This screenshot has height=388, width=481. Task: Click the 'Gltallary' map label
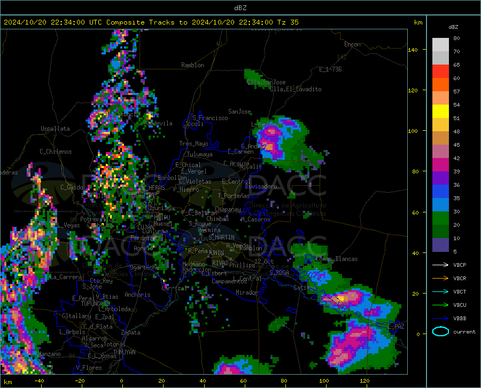coord(76,315)
